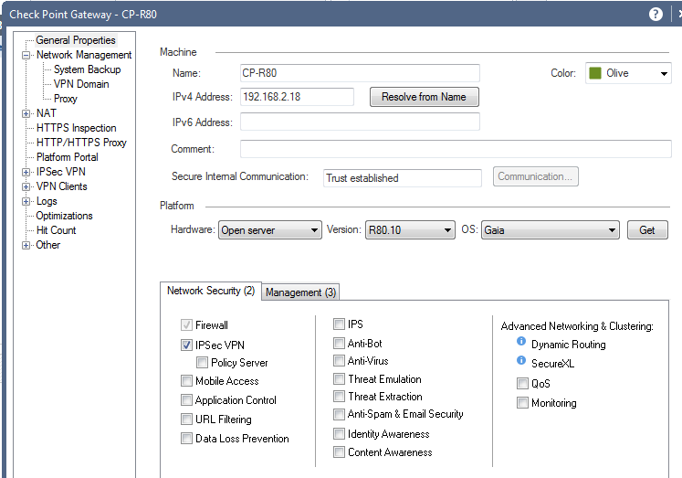The image size is (682, 478).
Task: Click the grayed Firewall checkbox
Action: pos(186,325)
